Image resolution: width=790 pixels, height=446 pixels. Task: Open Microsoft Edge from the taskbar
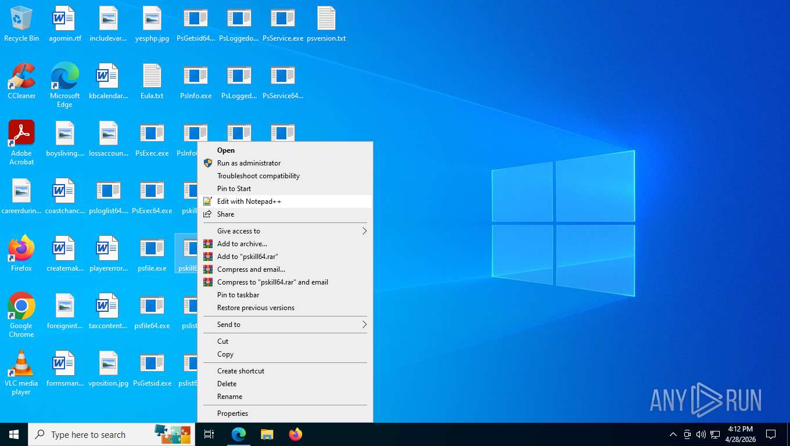[239, 434]
